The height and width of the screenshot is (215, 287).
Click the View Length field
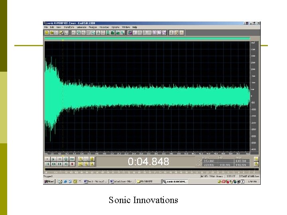click(242, 165)
